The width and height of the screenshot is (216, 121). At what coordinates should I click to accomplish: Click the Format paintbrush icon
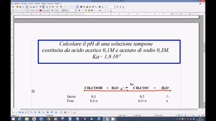[57, 7]
